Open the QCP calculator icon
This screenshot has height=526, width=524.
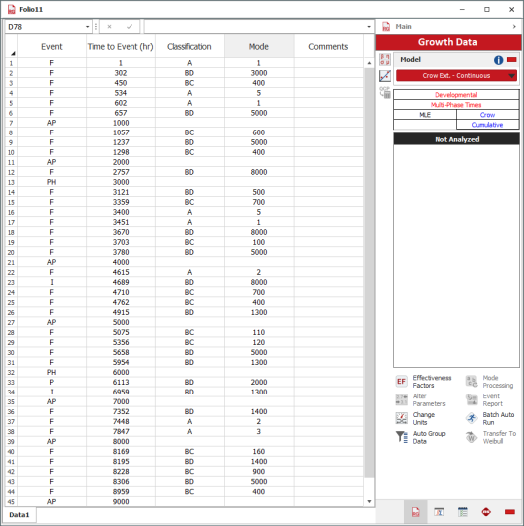coord(385,92)
